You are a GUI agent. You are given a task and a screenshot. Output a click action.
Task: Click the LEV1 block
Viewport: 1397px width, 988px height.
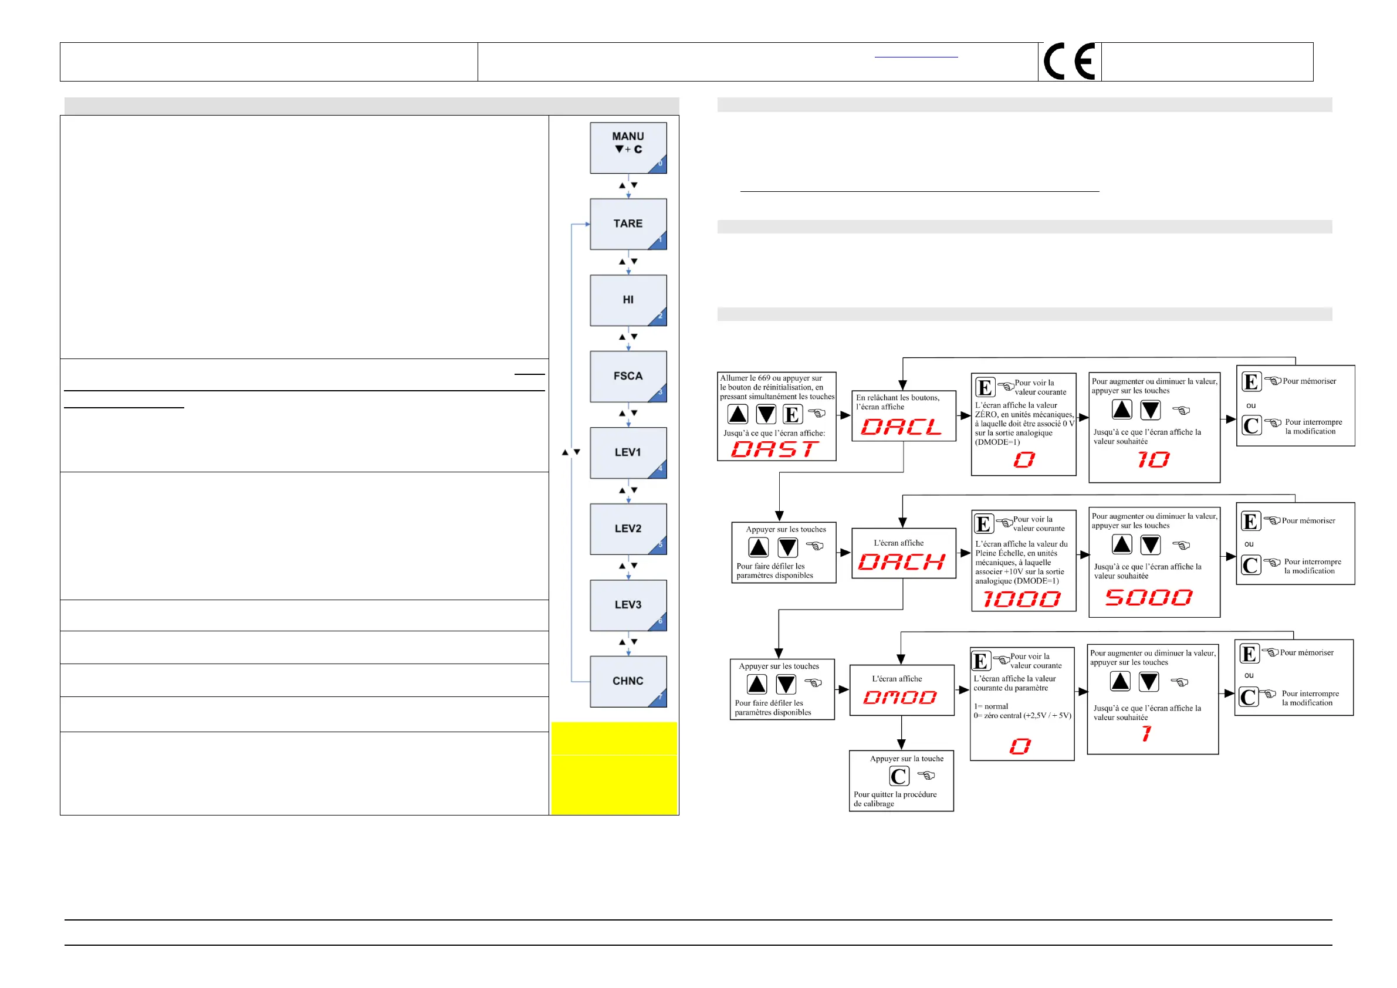628,452
